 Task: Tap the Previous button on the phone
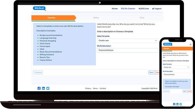(x=166, y=91)
